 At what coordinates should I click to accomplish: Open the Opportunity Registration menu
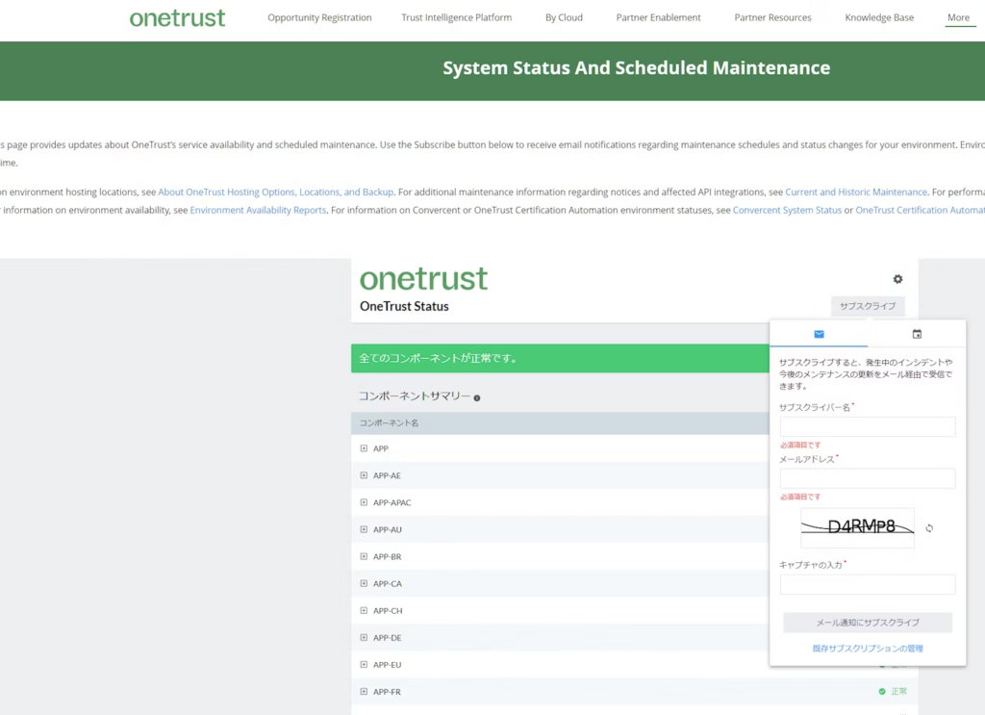(x=319, y=17)
